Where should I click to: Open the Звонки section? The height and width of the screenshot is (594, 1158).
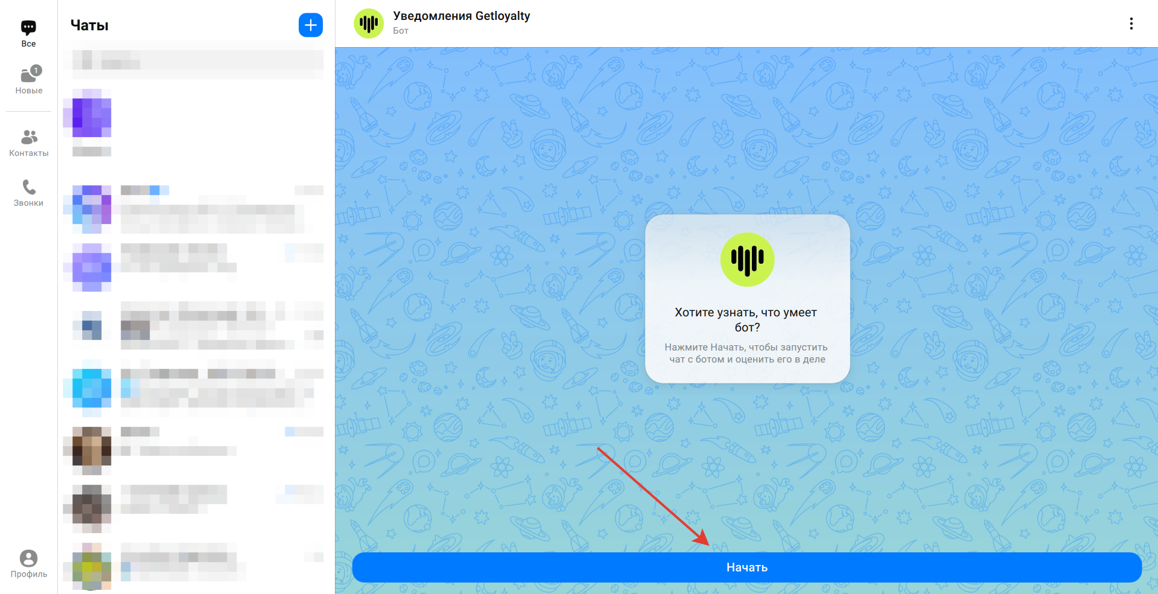click(x=28, y=193)
